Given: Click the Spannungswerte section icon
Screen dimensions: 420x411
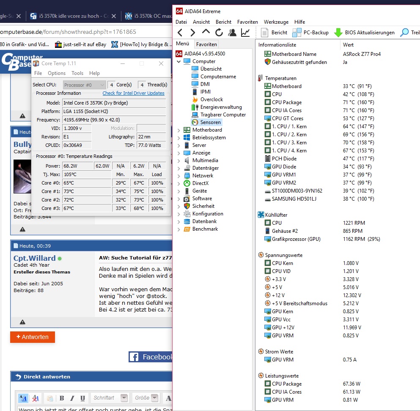Looking at the screenshot, I should point(261,255).
